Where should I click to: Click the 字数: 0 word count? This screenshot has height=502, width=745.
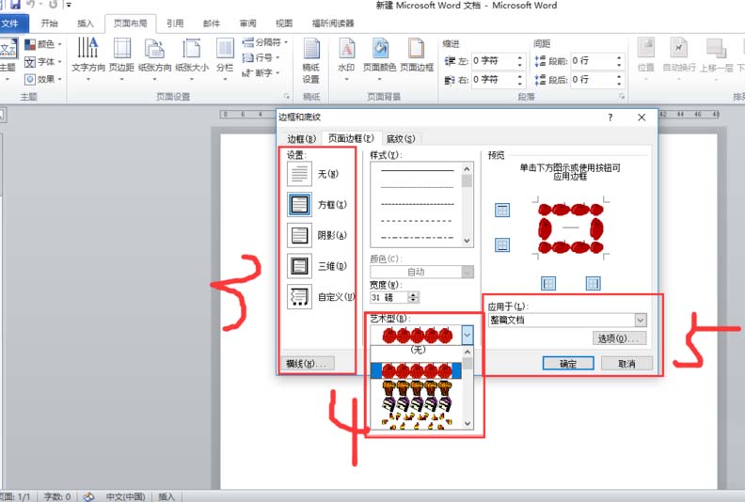pyautogui.click(x=57, y=496)
